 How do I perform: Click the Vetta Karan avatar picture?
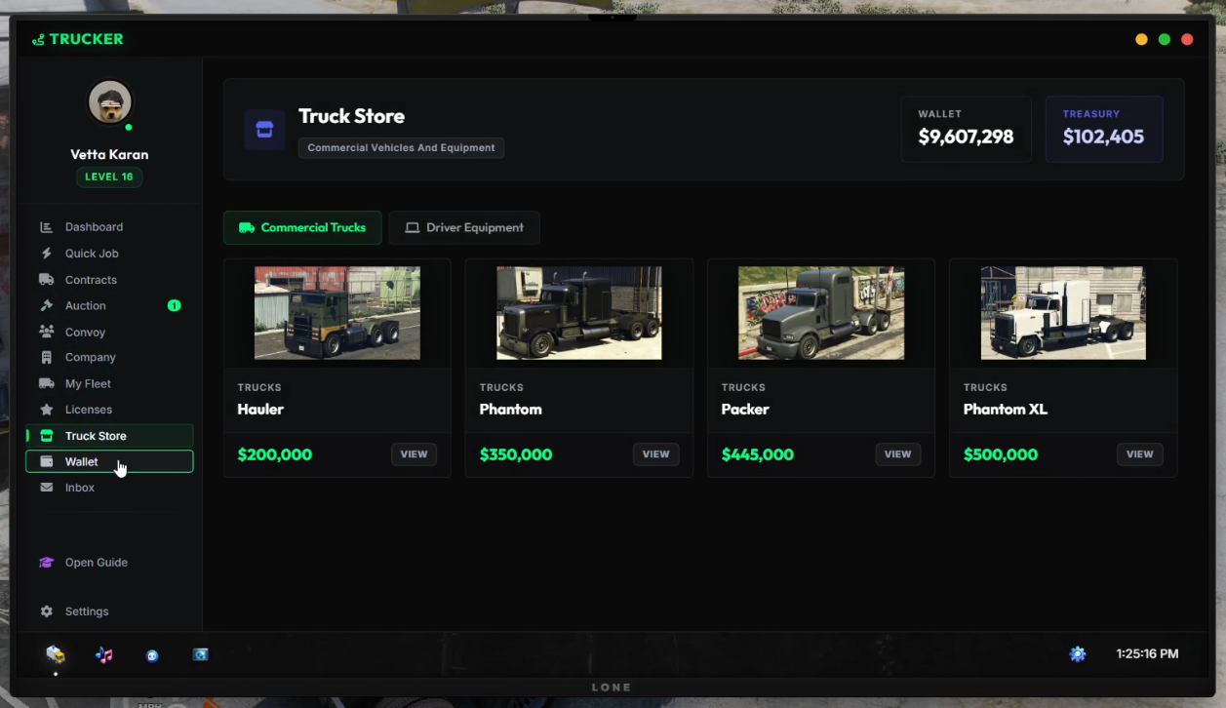coord(110,102)
